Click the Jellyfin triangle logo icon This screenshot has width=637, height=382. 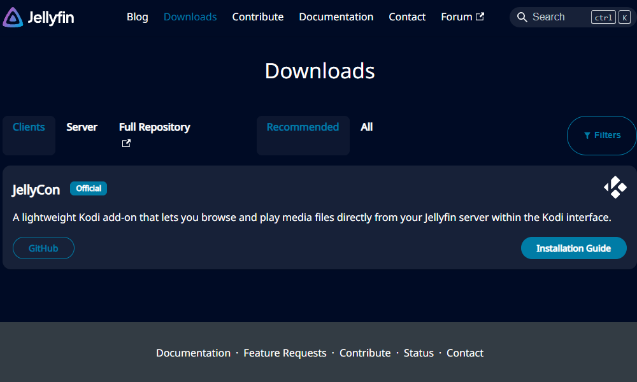(x=13, y=17)
